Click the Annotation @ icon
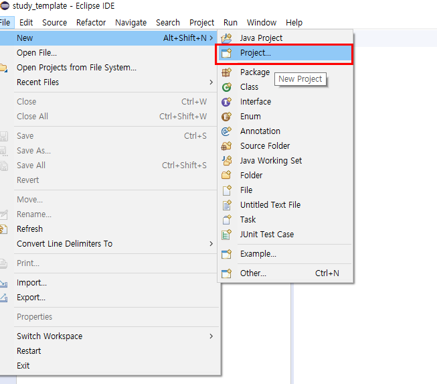Screen dimensions: 437x384 (x=226, y=131)
